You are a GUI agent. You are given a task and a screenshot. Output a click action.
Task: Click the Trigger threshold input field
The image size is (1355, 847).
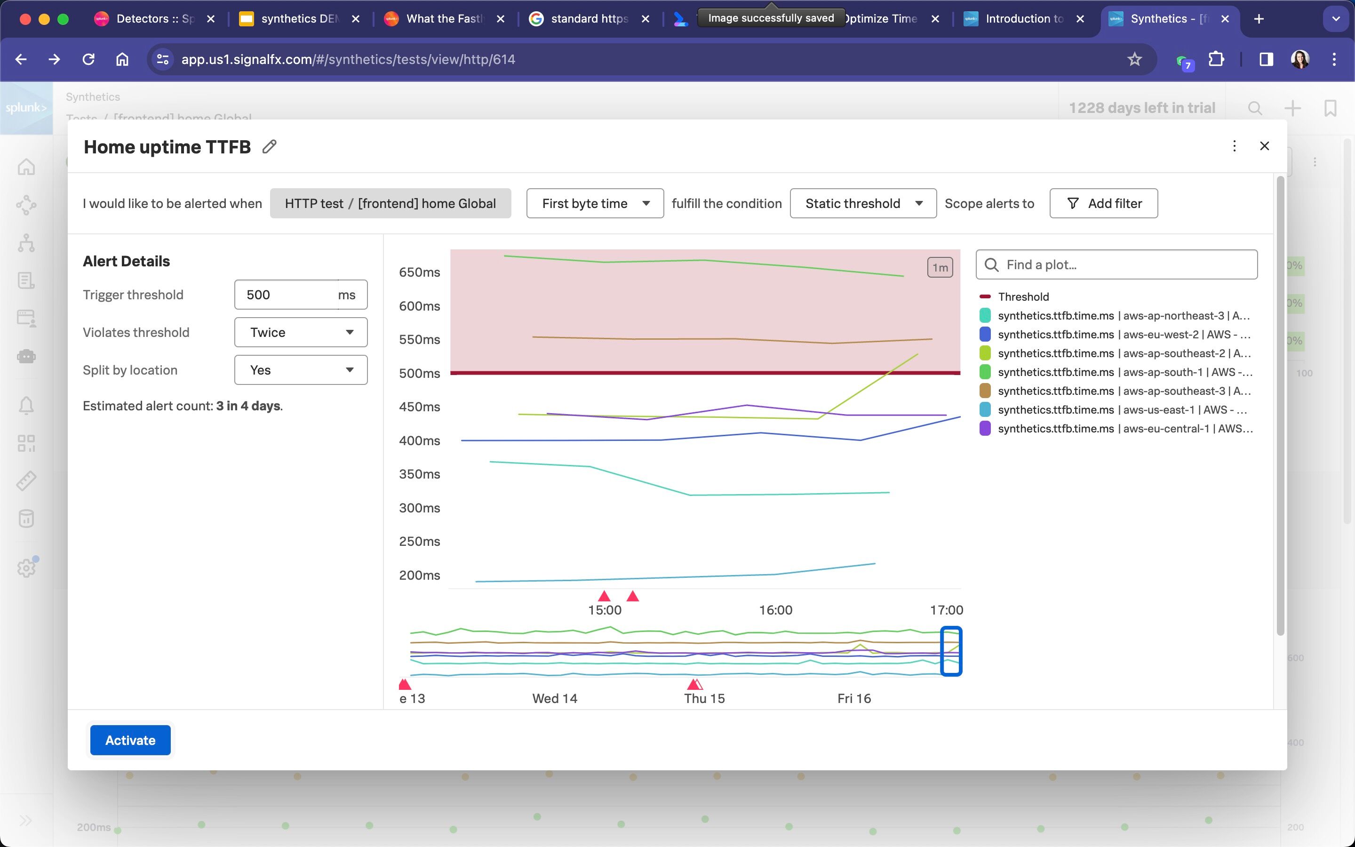click(286, 295)
